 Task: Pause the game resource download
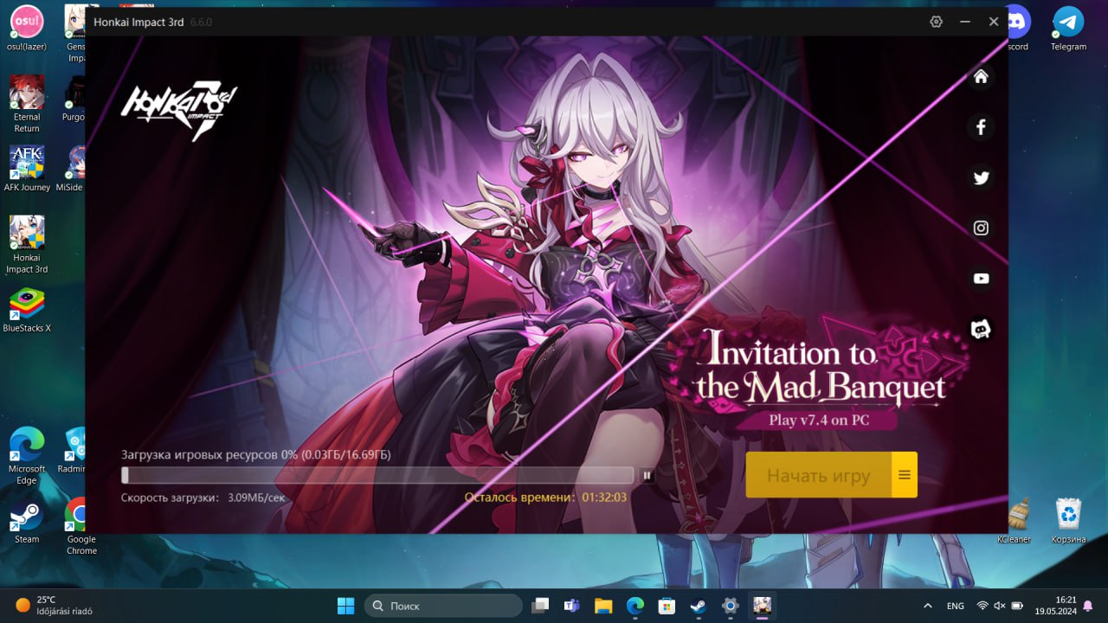coord(647,475)
